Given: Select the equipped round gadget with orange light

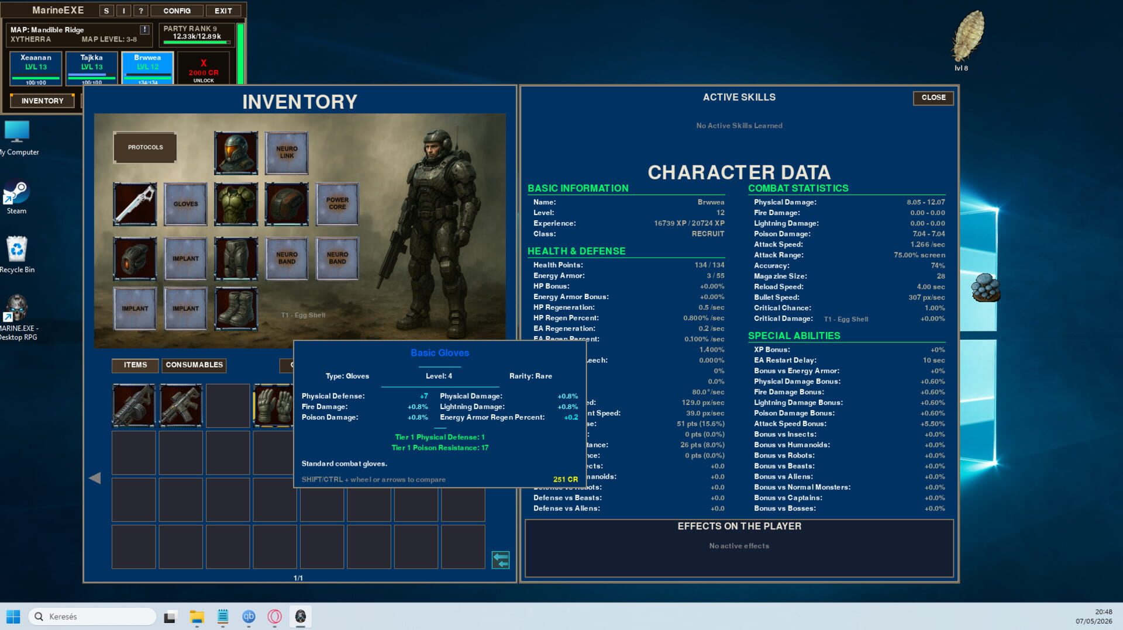Looking at the screenshot, I should (x=135, y=258).
